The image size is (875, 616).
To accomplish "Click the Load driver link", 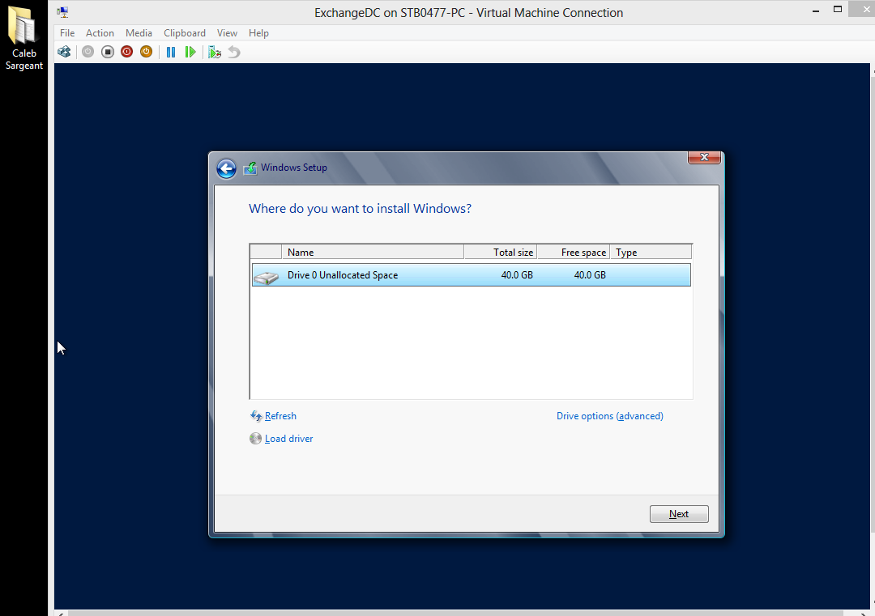I will (288, 439).
